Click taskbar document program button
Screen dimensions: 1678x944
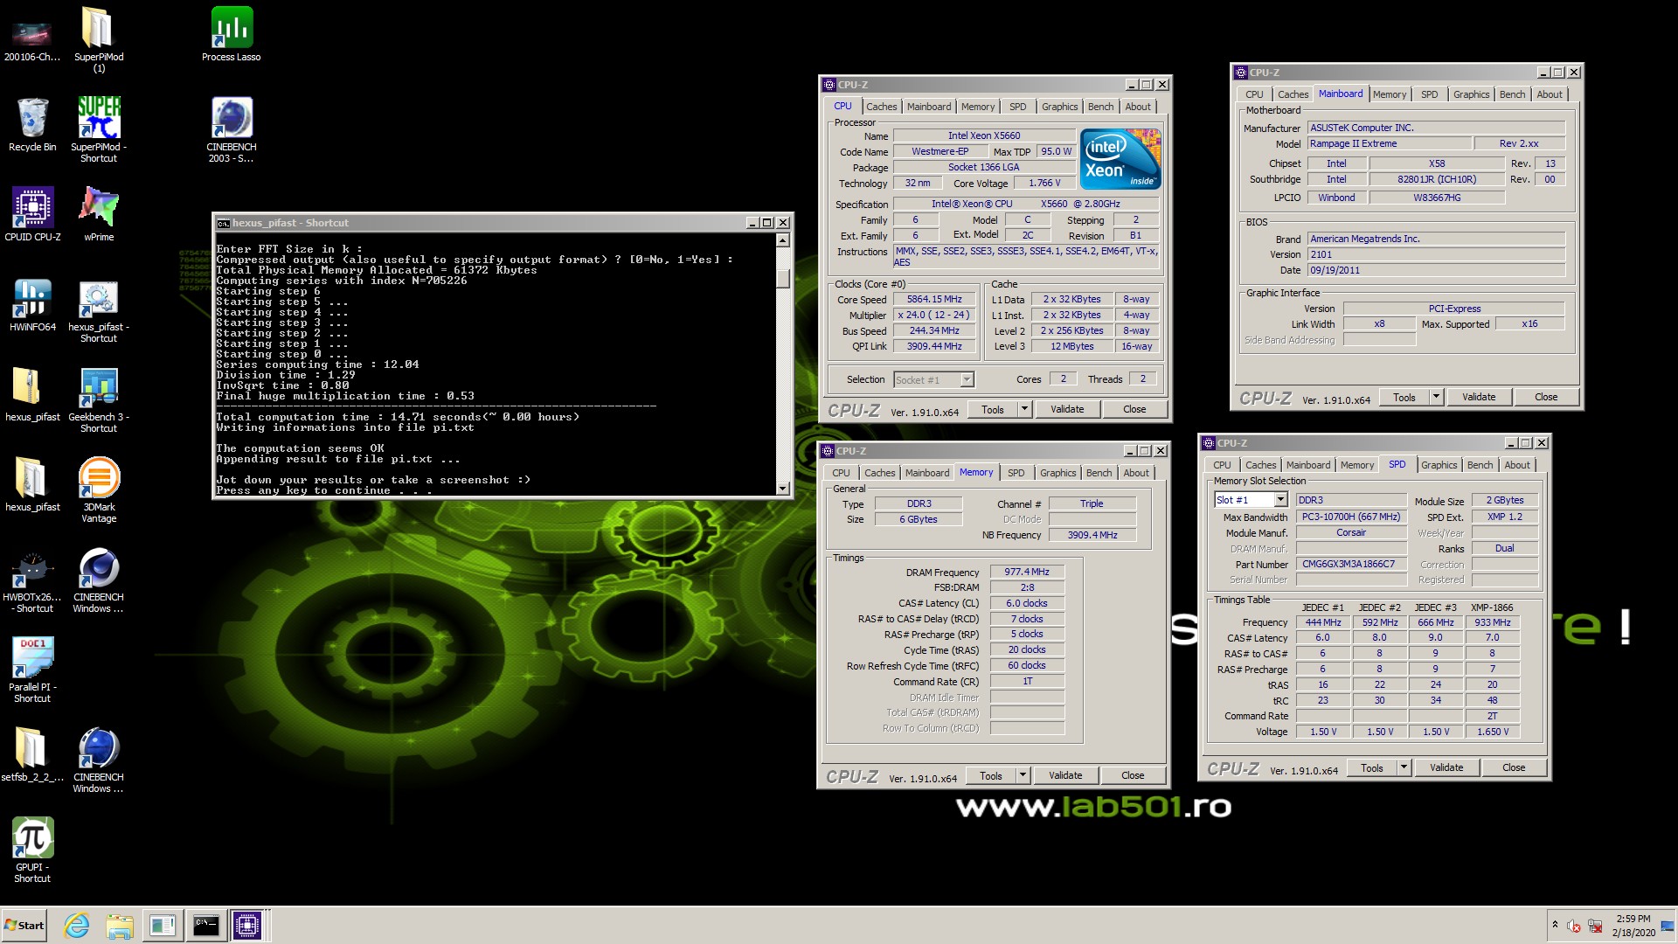point(163,926)
